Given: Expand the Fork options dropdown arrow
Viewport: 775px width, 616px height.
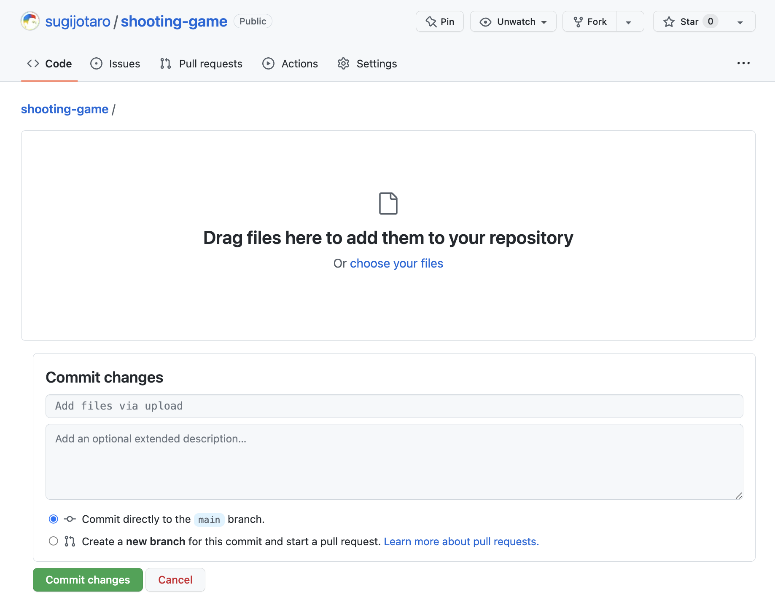Looking at the screenshot, I should pyautogui.click(x=629, y=22).
